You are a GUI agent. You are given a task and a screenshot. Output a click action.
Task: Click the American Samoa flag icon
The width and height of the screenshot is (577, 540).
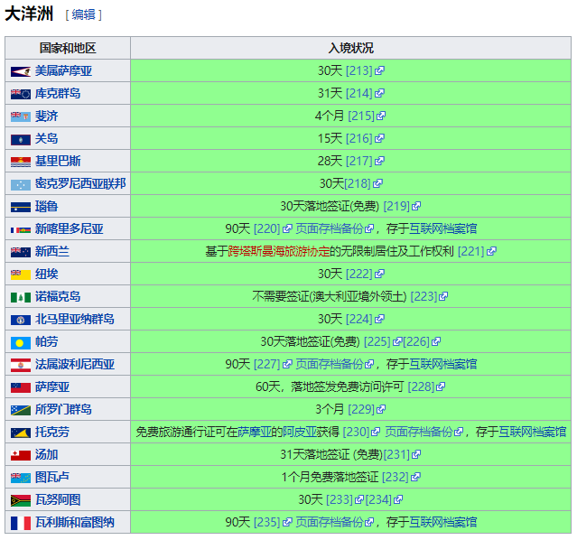point(20,71)
